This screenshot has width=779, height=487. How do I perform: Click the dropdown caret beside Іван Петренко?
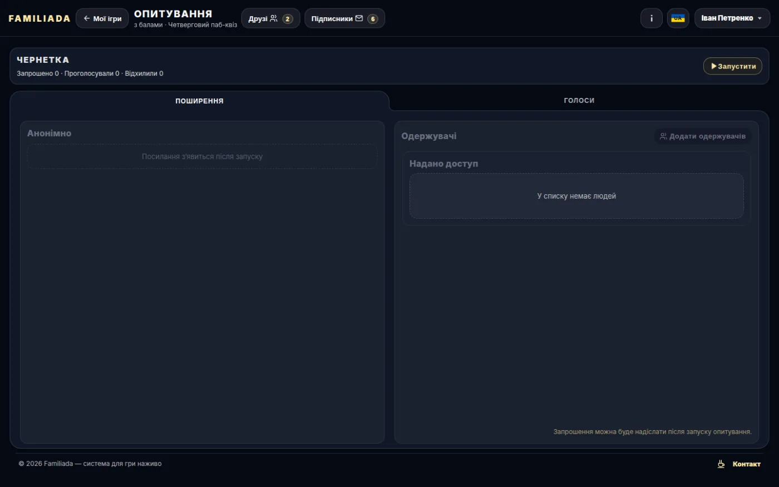(760, 18)
